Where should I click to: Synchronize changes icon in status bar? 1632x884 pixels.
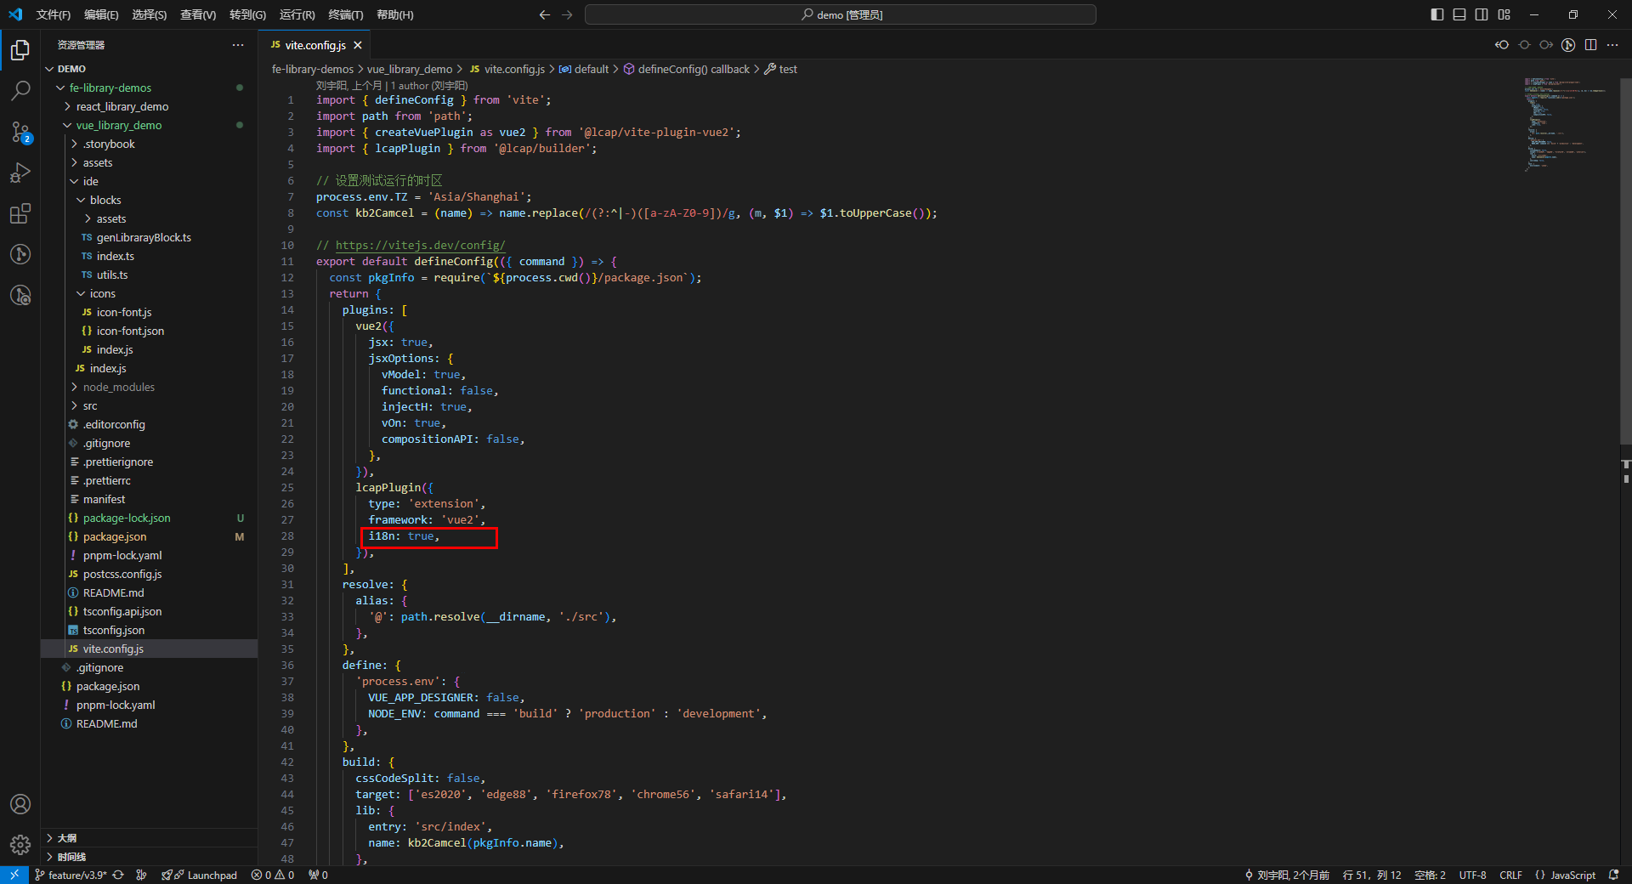tap(118, 875)
